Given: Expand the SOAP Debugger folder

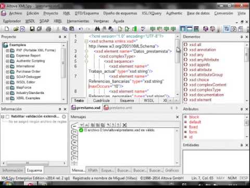Looking at the screenshot, I should click(7, 77).
